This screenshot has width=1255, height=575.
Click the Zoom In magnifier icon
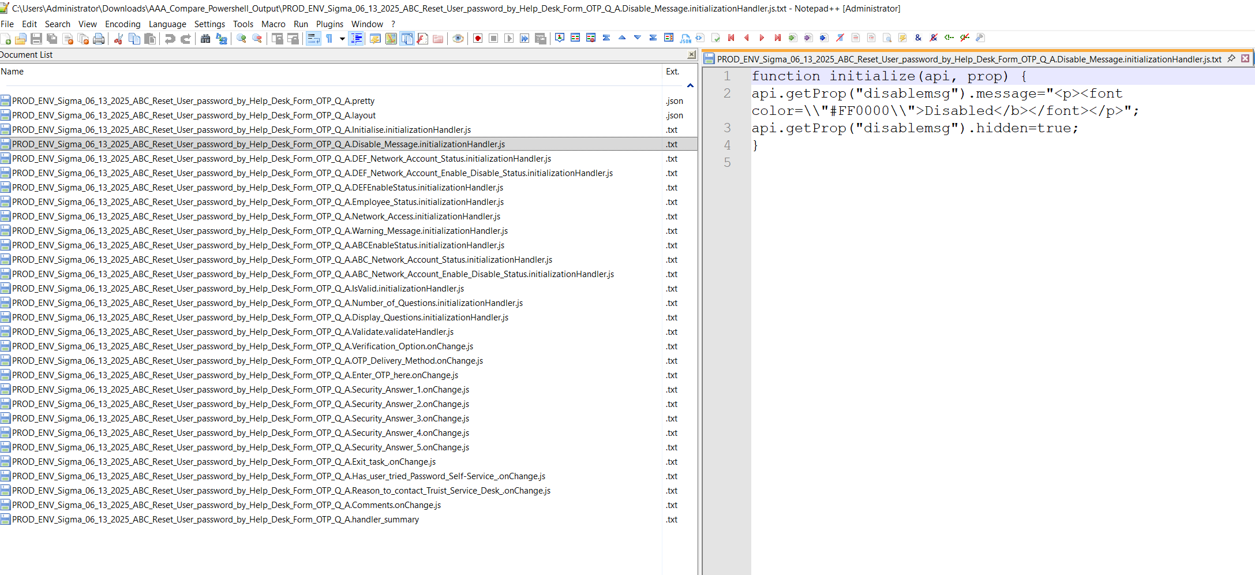point(241,39)
